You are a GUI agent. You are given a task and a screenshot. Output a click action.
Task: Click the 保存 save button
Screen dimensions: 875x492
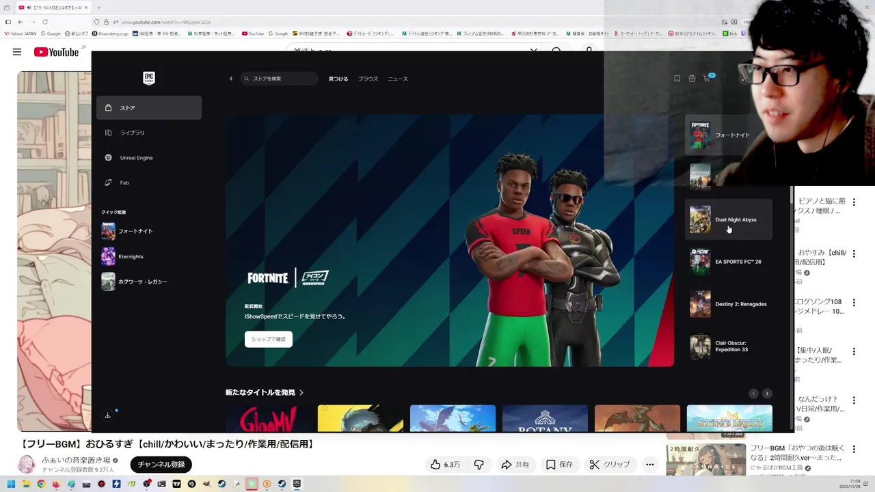tap(559, 465)
